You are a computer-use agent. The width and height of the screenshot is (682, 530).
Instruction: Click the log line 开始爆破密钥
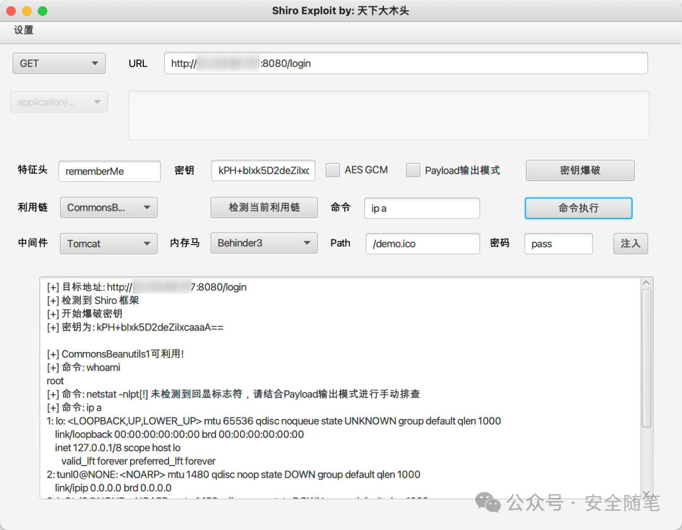tap(85, 314)
